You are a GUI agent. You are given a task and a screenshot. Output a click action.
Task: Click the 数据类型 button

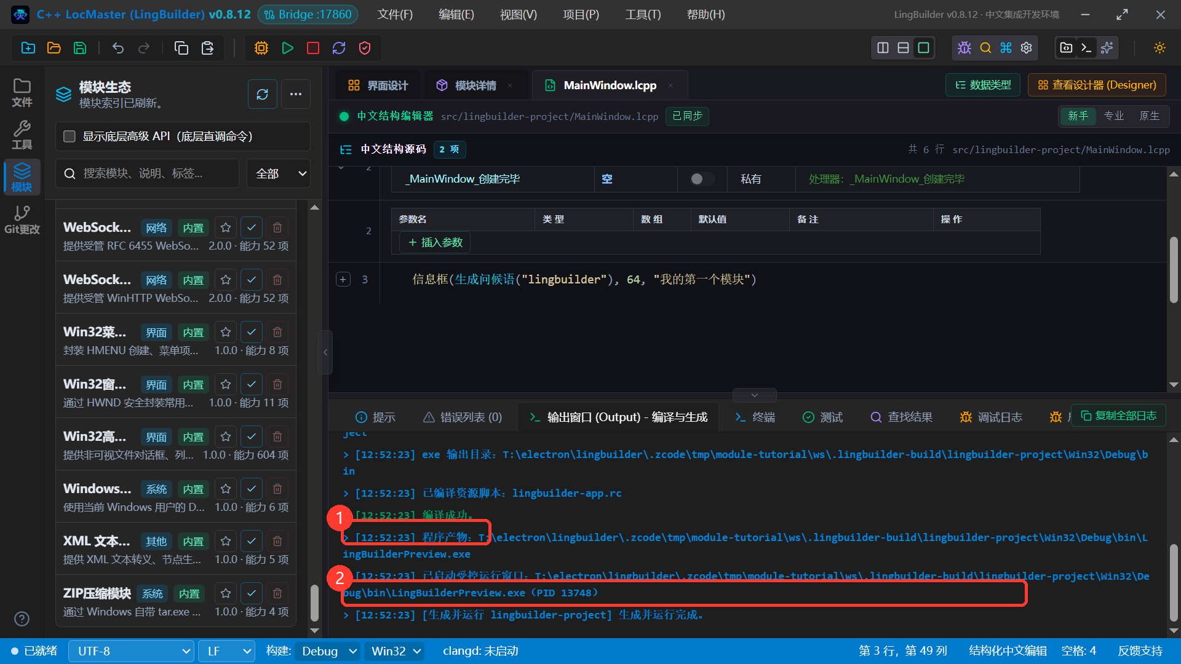point(983,85)
